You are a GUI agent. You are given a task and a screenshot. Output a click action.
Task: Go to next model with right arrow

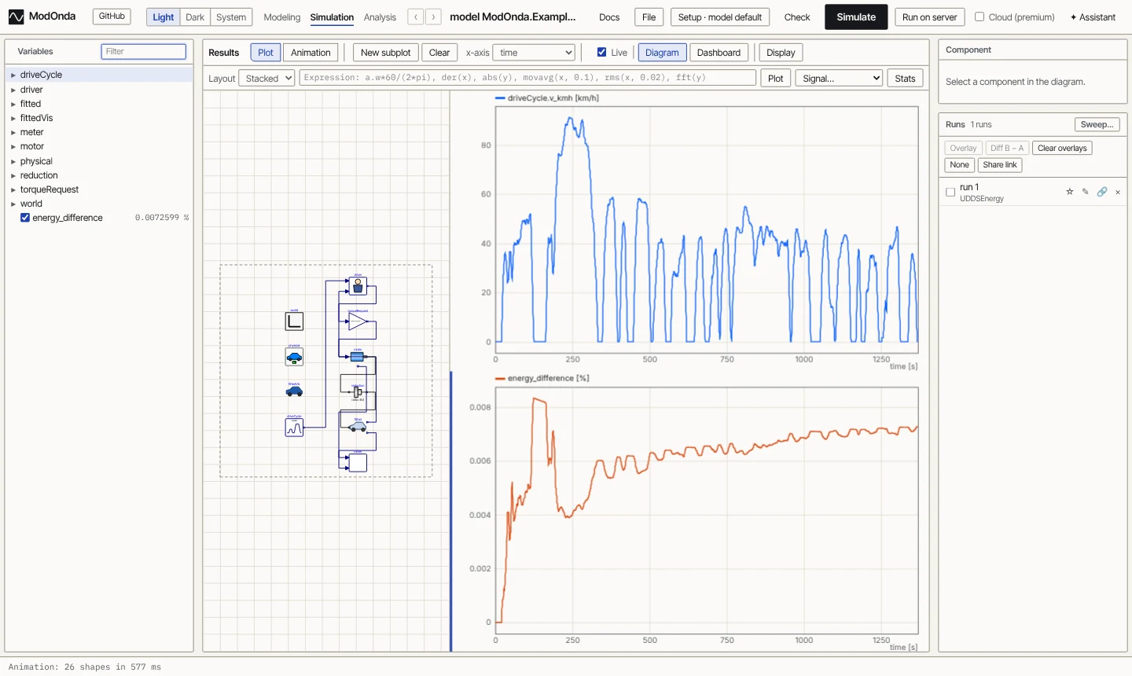[x=433, y=17]
